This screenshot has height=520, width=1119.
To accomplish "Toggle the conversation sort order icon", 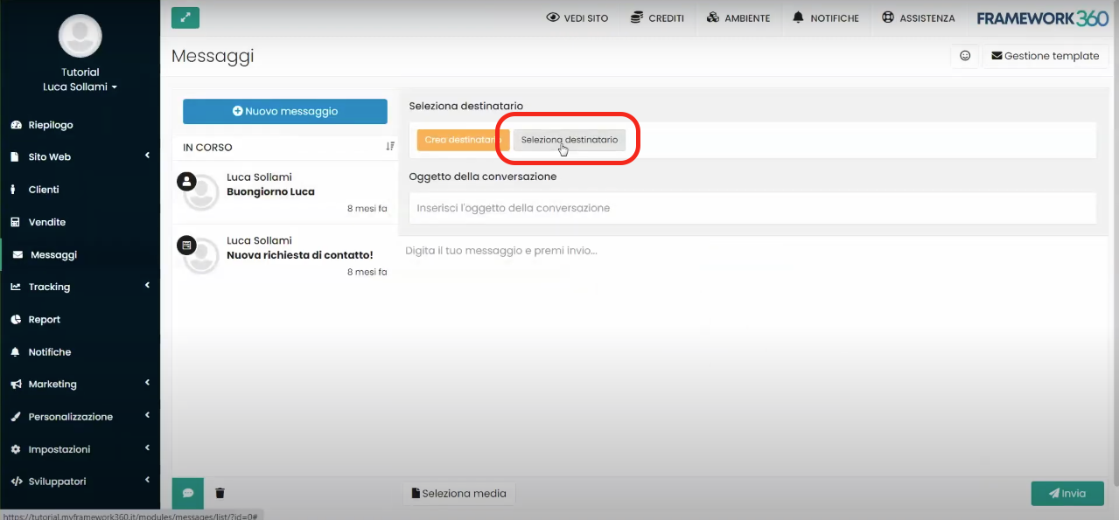I will pyautogui.click(x=390, y=147).
